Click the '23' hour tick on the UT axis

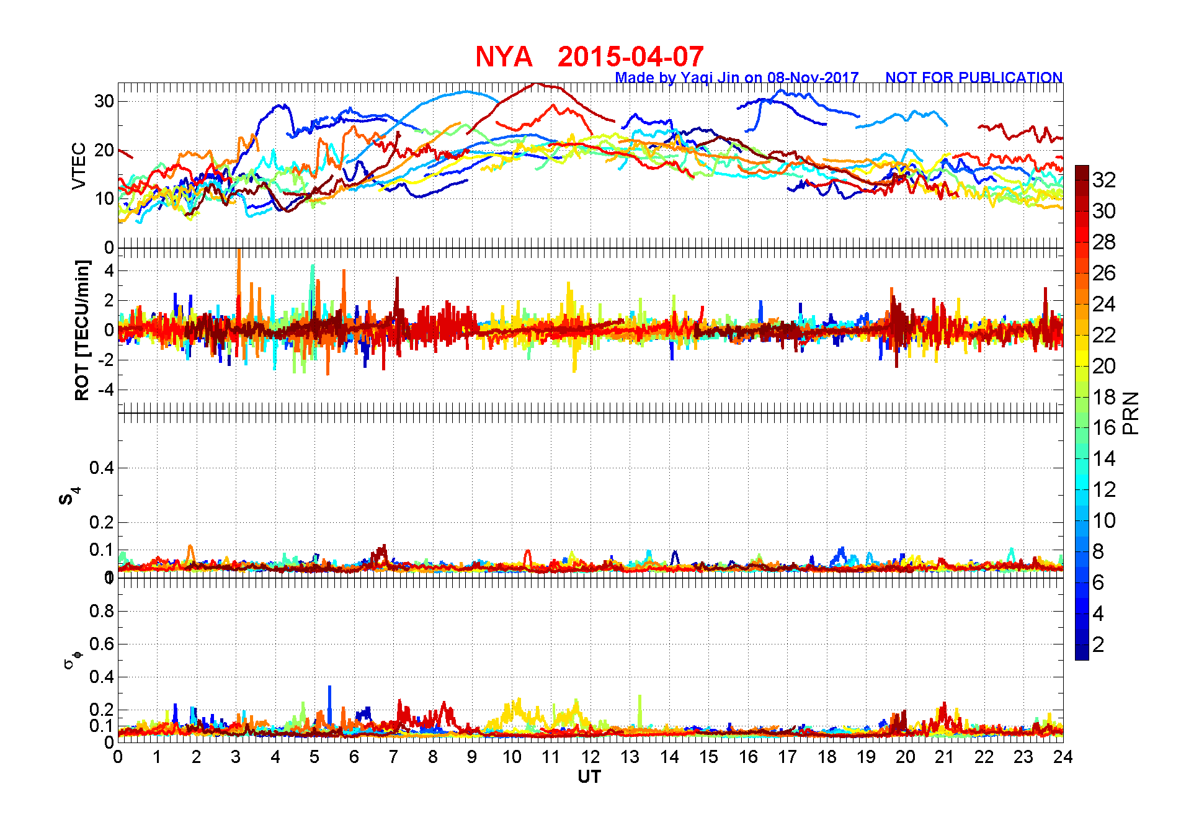pos(1023,757)
